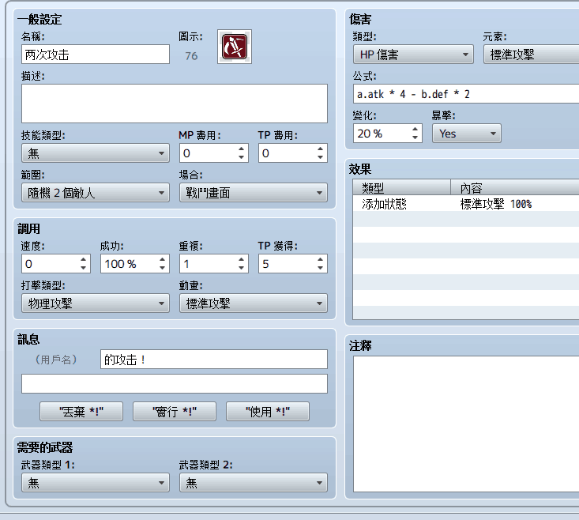Image resolution: width=579 pixels, height=520 pixels.
Task: Increase the TP 費用 value
Action: (x=320, y=149)
